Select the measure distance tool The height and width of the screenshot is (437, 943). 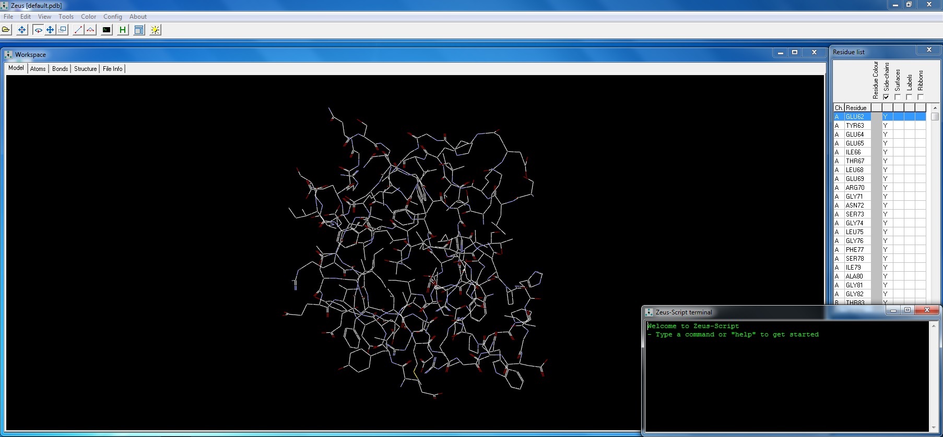point(78,30)
